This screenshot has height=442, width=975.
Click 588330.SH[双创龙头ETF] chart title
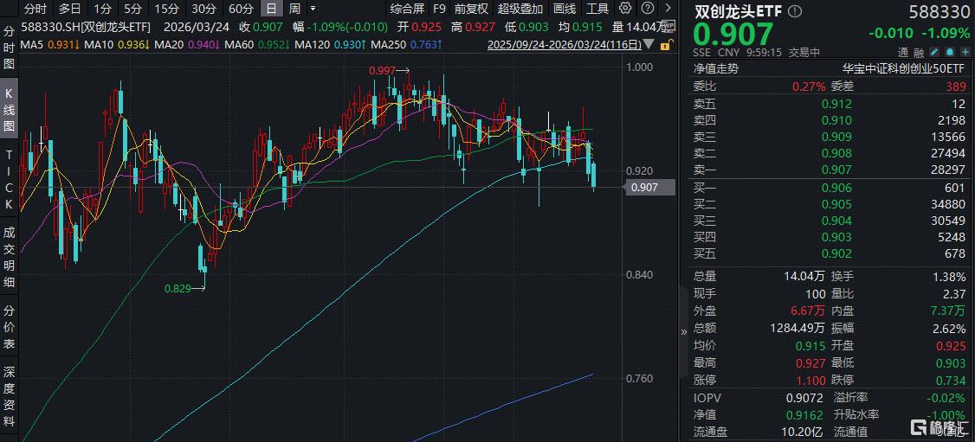point(86,28)
